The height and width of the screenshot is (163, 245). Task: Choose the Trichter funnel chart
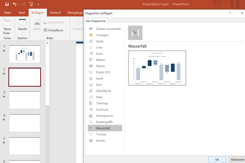coord(91,134)
